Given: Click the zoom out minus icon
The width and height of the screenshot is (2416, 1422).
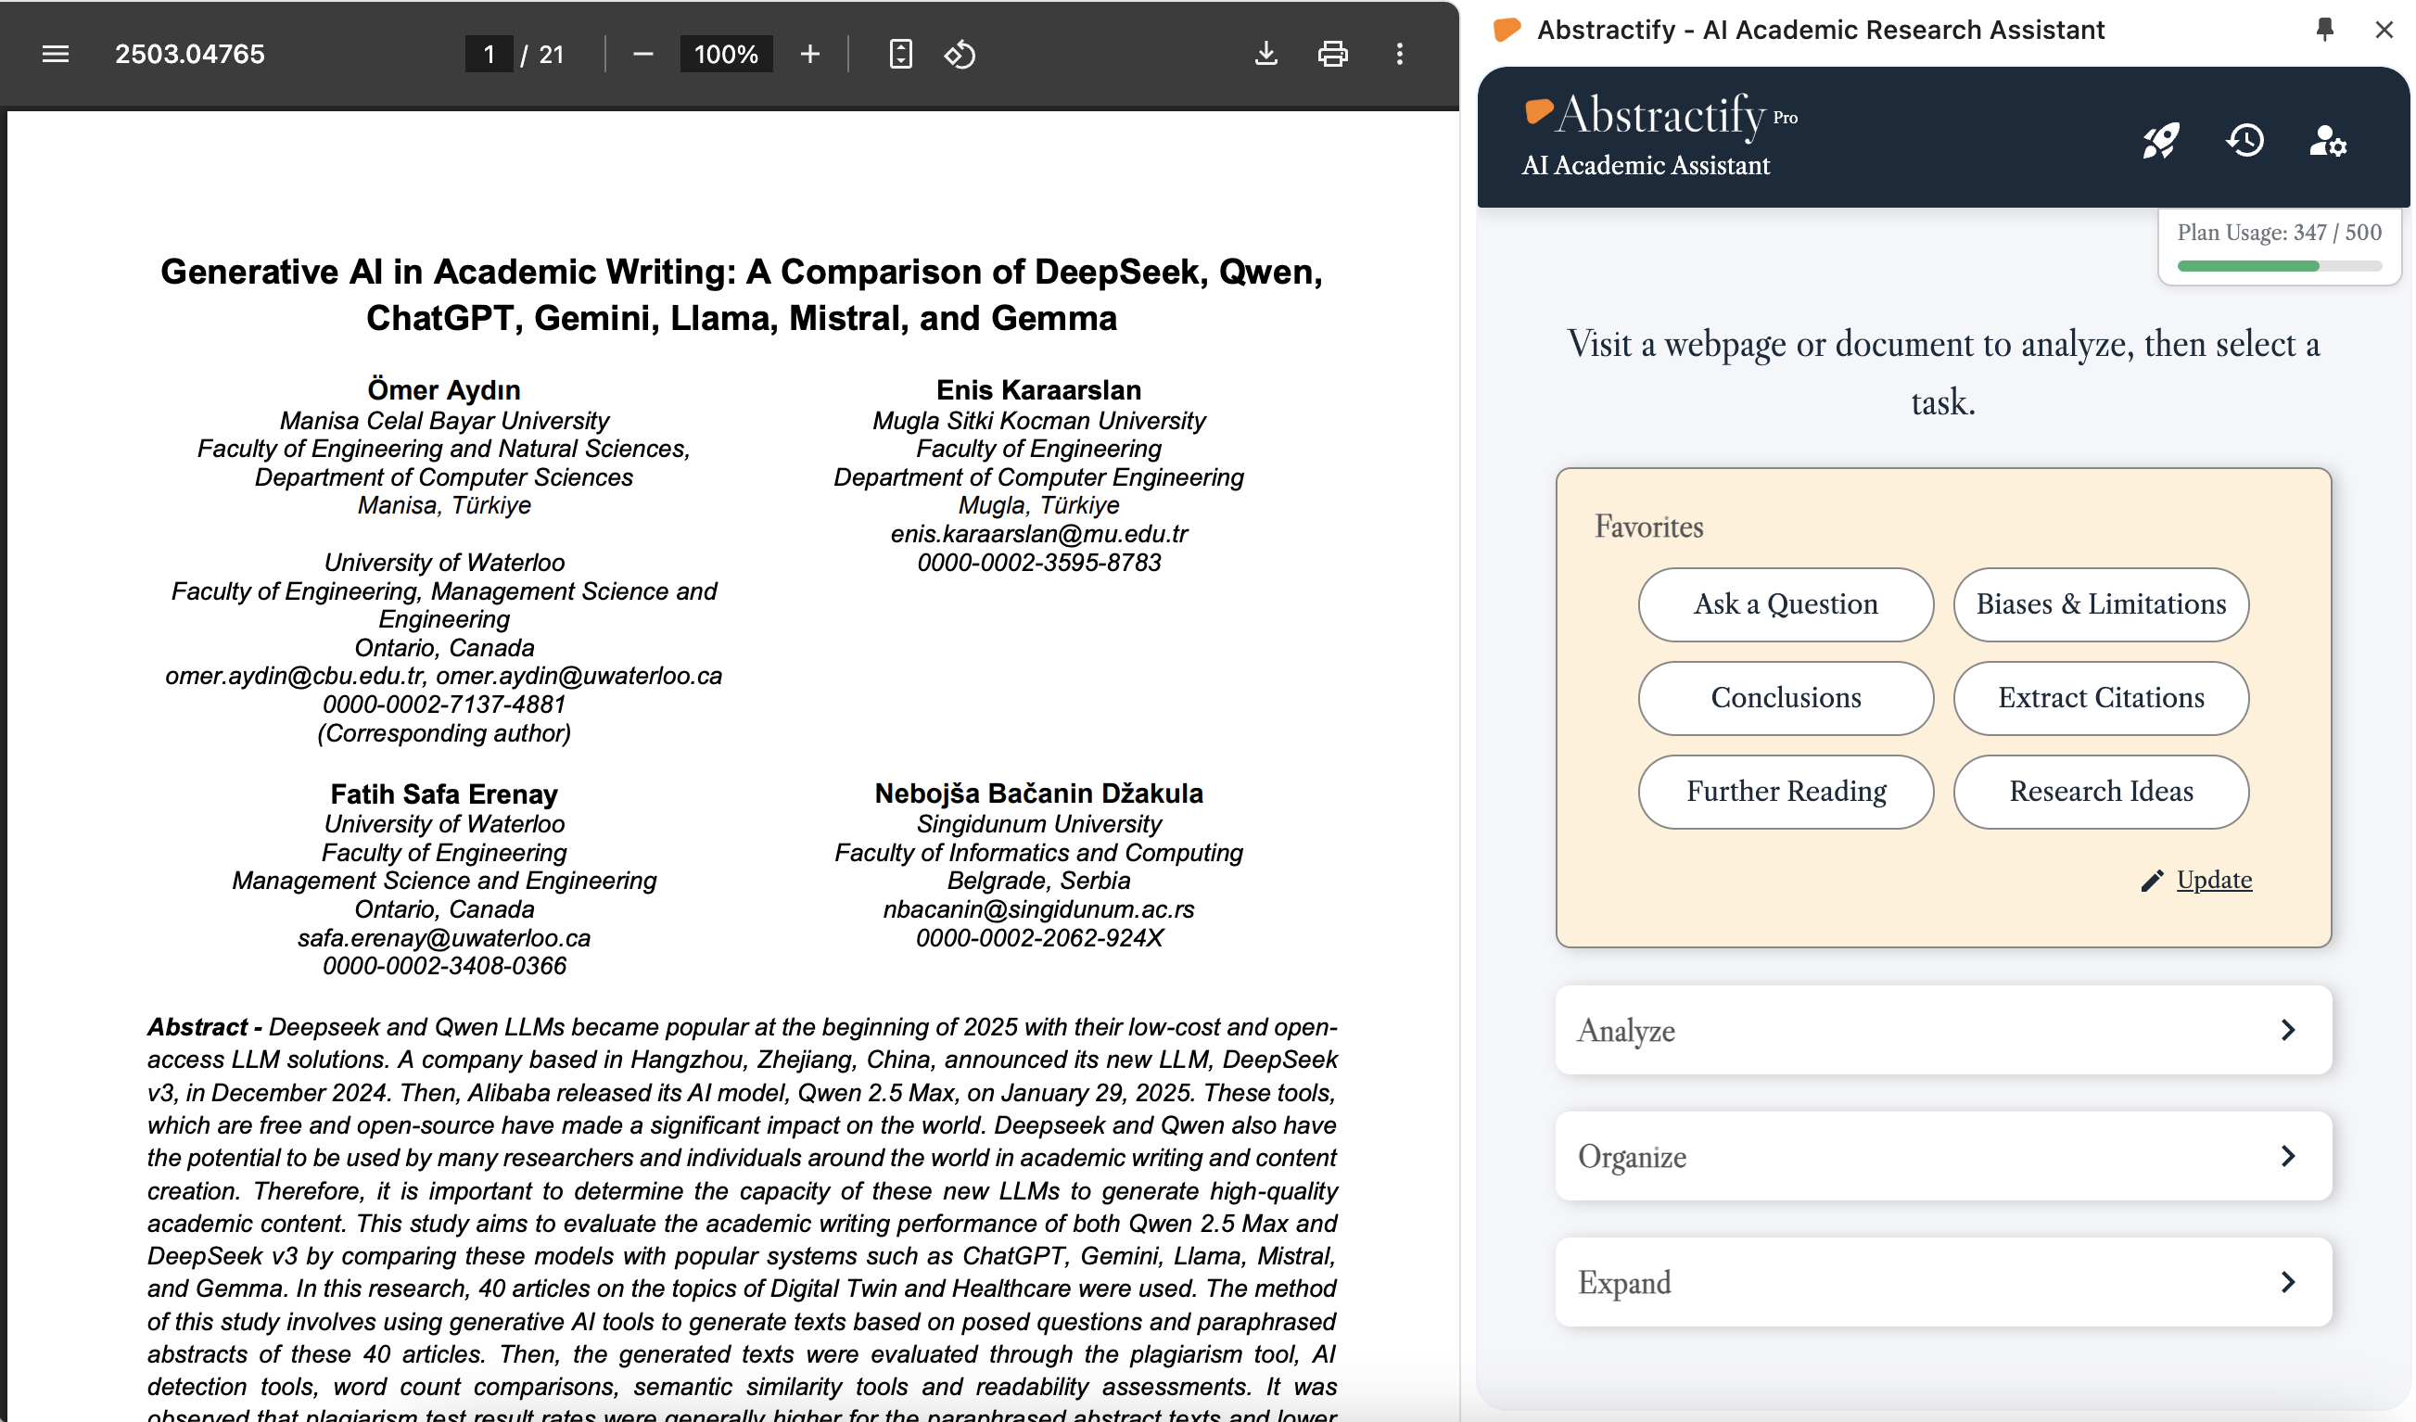Looking at the screenshot, I should [643, 55].
